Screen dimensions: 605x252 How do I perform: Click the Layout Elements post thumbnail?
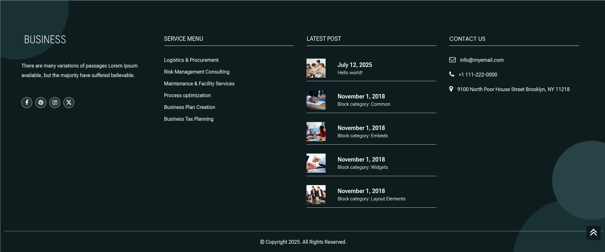point(316,194)
